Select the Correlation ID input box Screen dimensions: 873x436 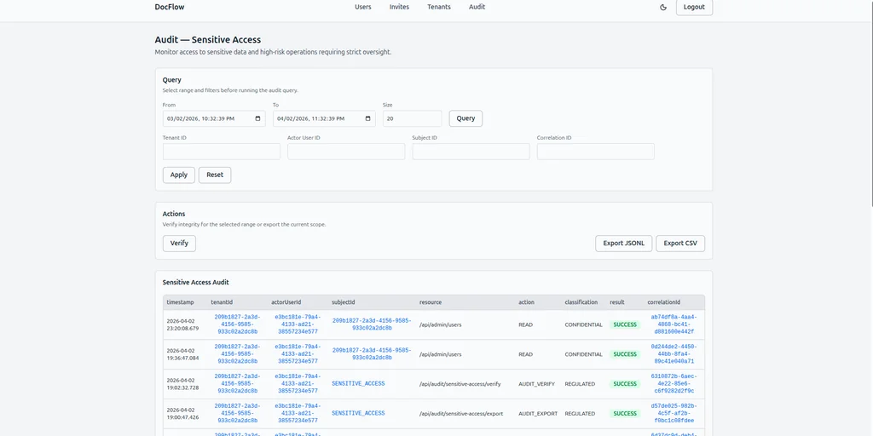click(x=595, y=152)
